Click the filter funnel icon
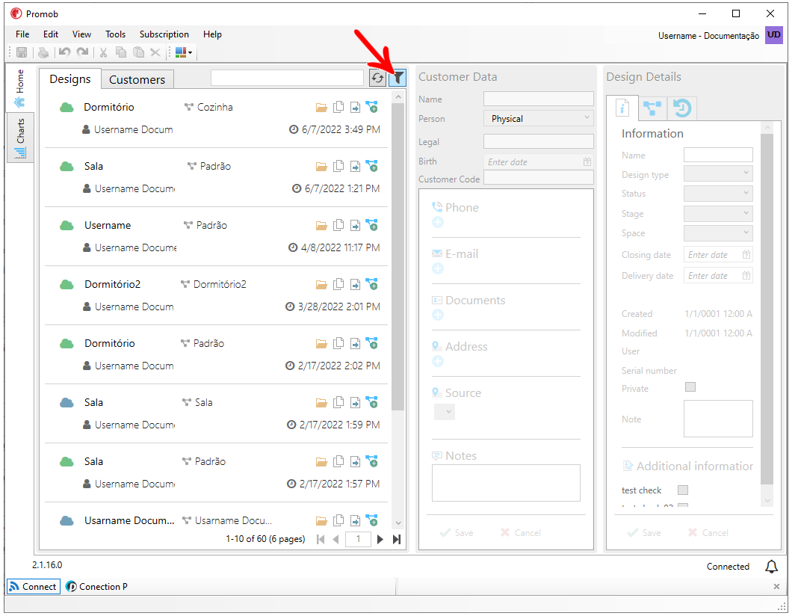The height and width of the screenshot is (616, 801). coord(398,78)
